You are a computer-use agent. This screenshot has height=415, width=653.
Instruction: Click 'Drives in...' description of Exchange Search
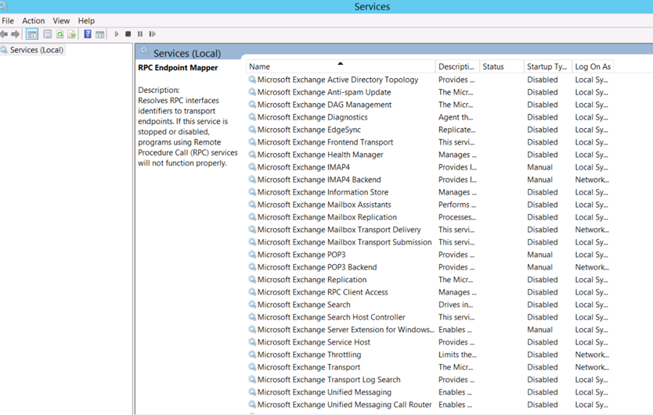click(x=456, y=305)
